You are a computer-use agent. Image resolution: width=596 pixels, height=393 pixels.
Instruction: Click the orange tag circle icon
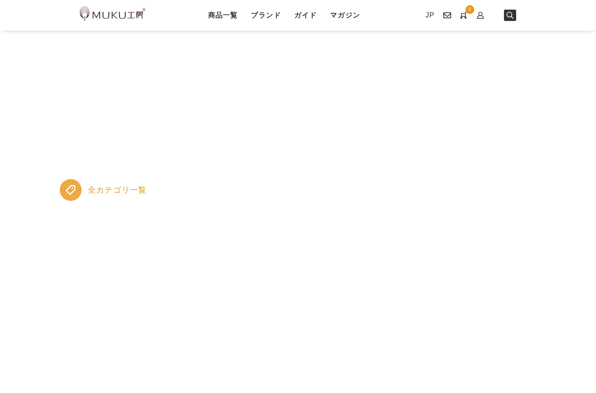pos(71,190)
